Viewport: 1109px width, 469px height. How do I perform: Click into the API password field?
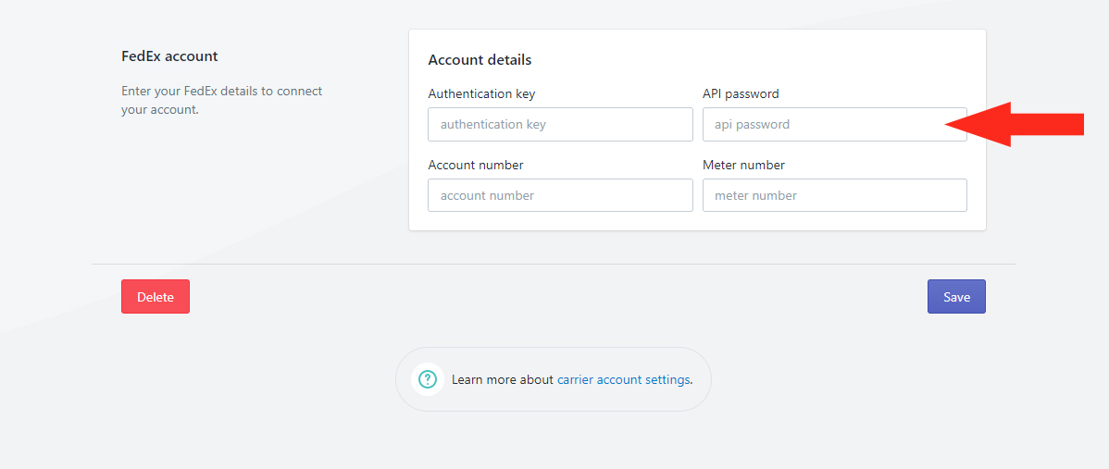[835, 124]
